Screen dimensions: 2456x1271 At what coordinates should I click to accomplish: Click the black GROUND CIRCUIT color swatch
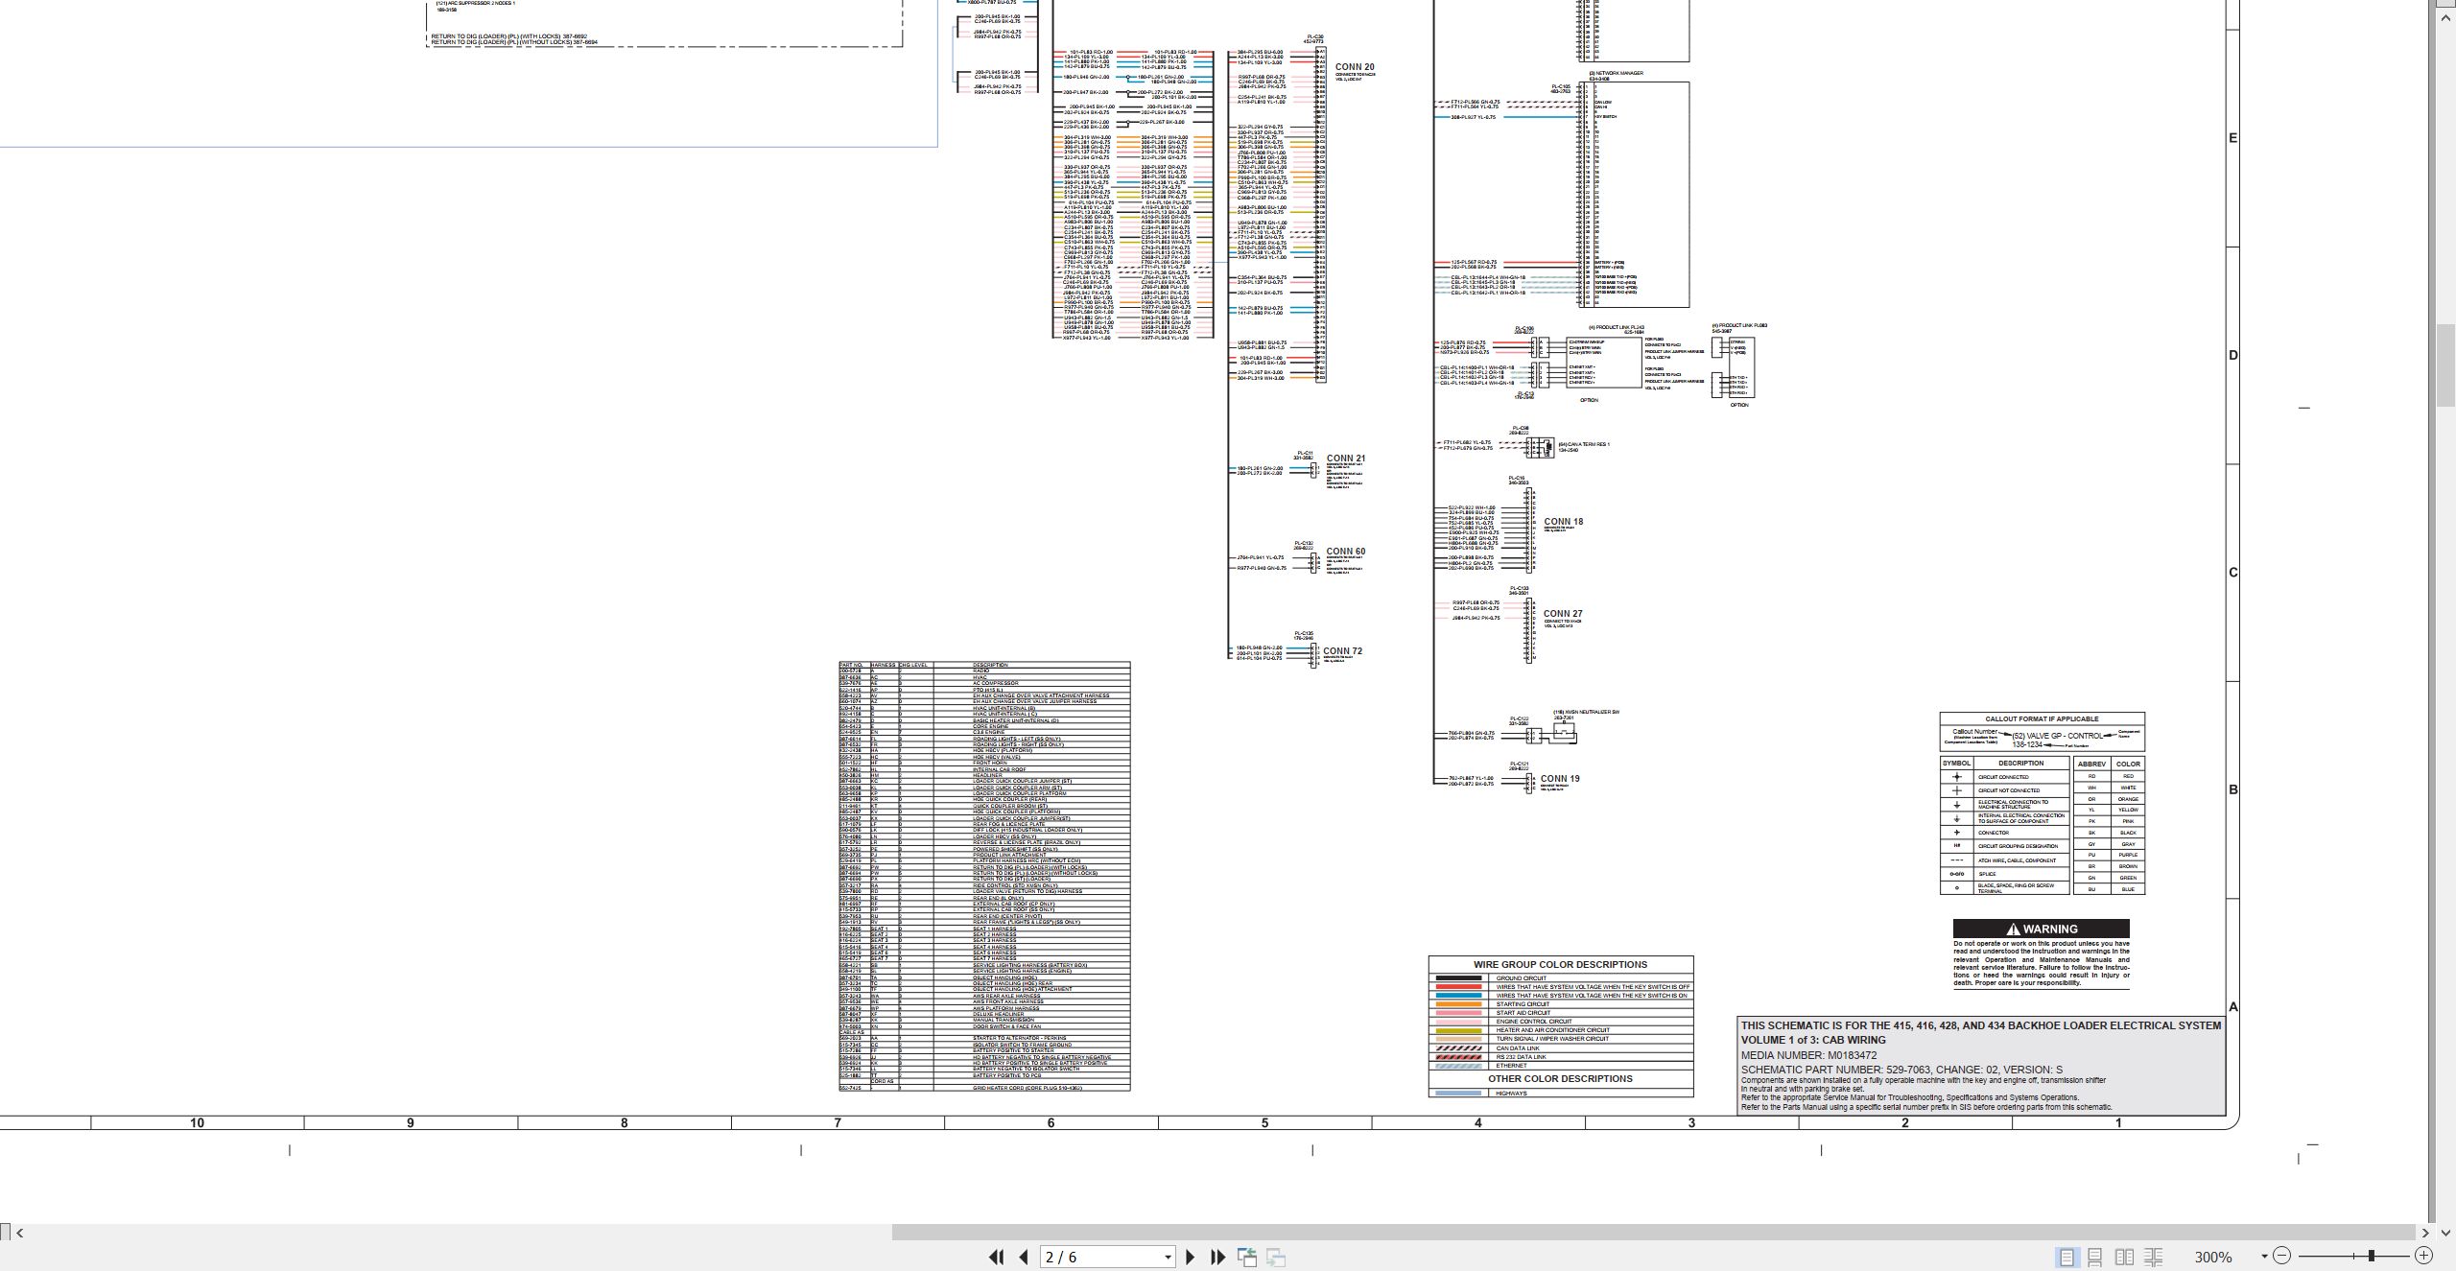[x=1458, y=978]
